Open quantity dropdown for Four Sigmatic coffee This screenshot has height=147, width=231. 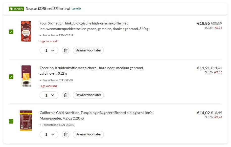pos(49,50)
